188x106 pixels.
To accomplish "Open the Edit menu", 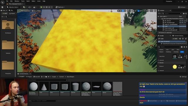I will coord(11,1).
